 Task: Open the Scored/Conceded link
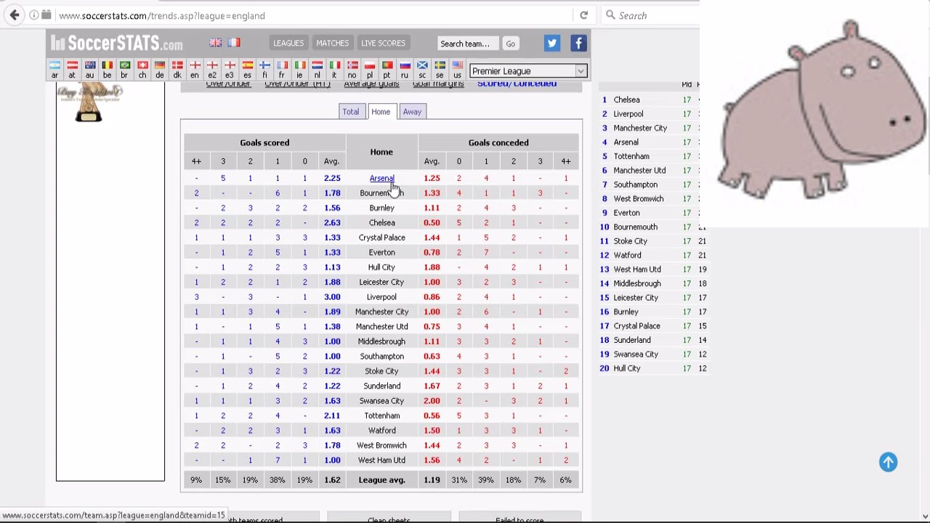(517, 84)
